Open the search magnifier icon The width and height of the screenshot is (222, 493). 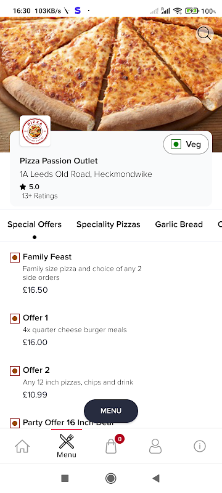click(x=205, y=35)
